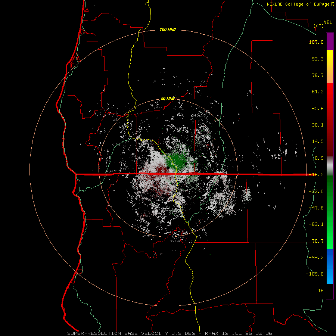Click the VEL legend title

pos(328,22)
